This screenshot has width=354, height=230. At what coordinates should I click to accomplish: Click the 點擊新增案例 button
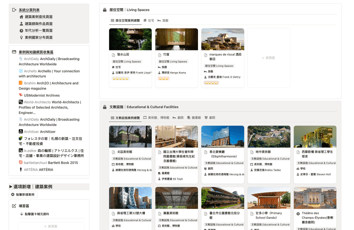click(23, 195)
